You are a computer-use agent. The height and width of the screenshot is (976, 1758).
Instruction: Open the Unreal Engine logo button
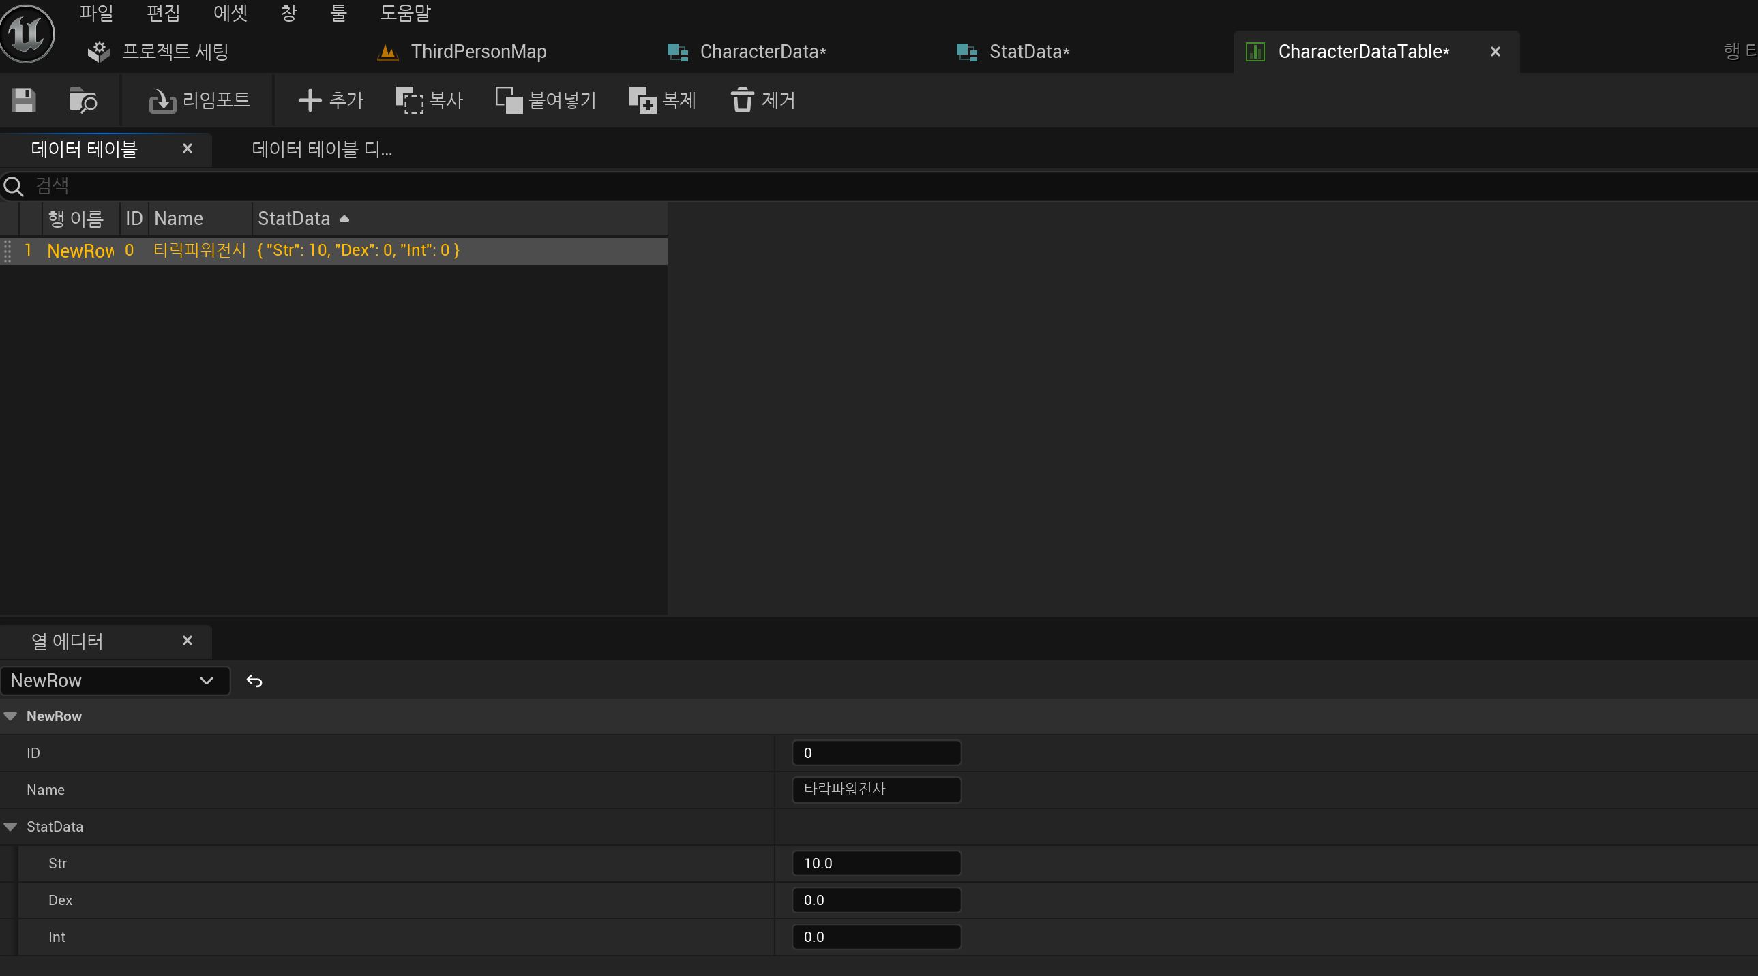27,33
